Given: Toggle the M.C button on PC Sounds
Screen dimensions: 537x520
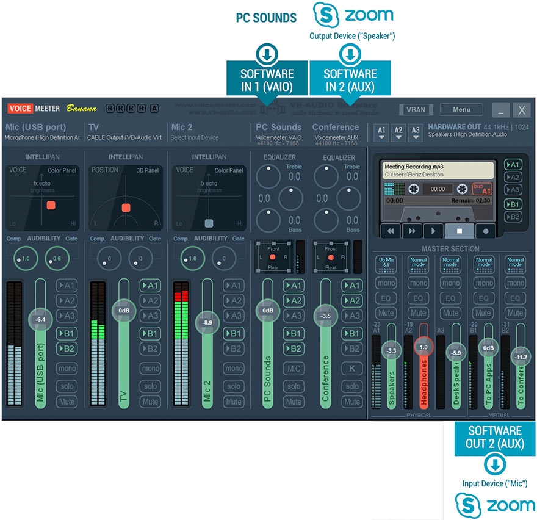Looking at the screenshot, I should 294,369.
